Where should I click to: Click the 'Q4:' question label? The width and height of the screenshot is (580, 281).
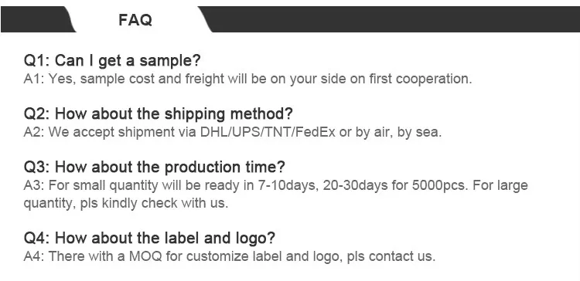37,238
